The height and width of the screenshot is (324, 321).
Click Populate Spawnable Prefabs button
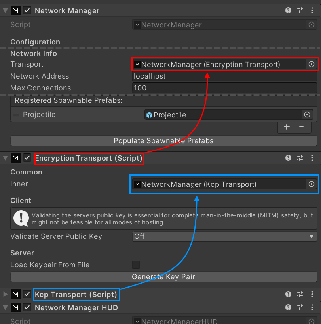coord(163,141)
